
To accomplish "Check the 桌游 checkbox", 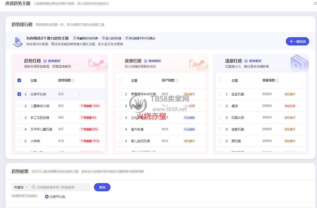I will coord(220,106).
